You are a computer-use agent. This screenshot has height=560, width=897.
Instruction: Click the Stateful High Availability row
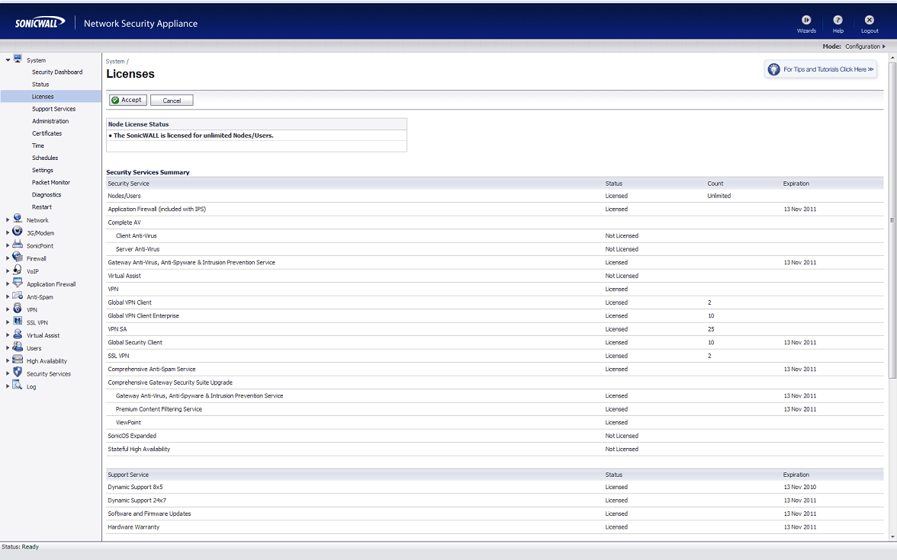495,450
